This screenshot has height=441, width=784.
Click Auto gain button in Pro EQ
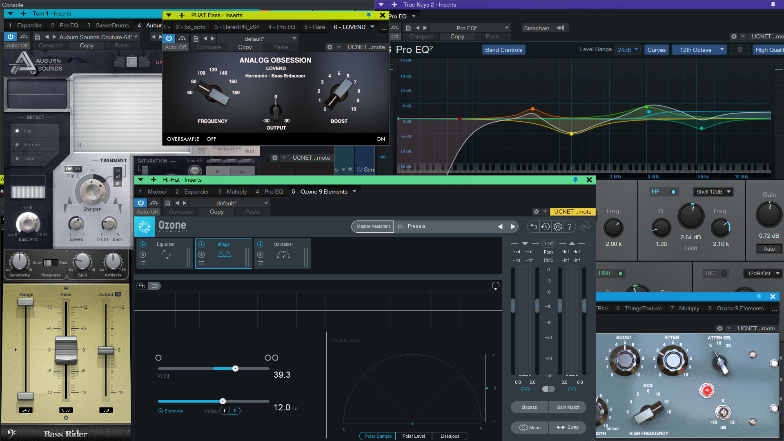coord(769,249)
